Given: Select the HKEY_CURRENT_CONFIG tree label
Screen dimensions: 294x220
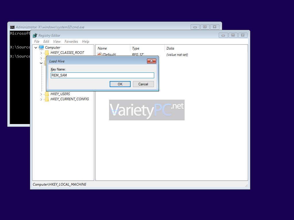Looking at the screenshot, I should (x=70, y=99).
